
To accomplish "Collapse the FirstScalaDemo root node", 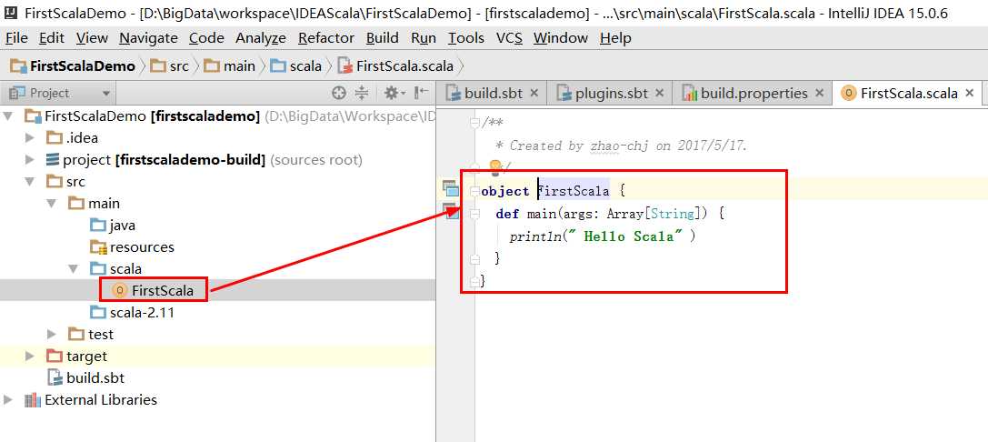I will point(8,116).
